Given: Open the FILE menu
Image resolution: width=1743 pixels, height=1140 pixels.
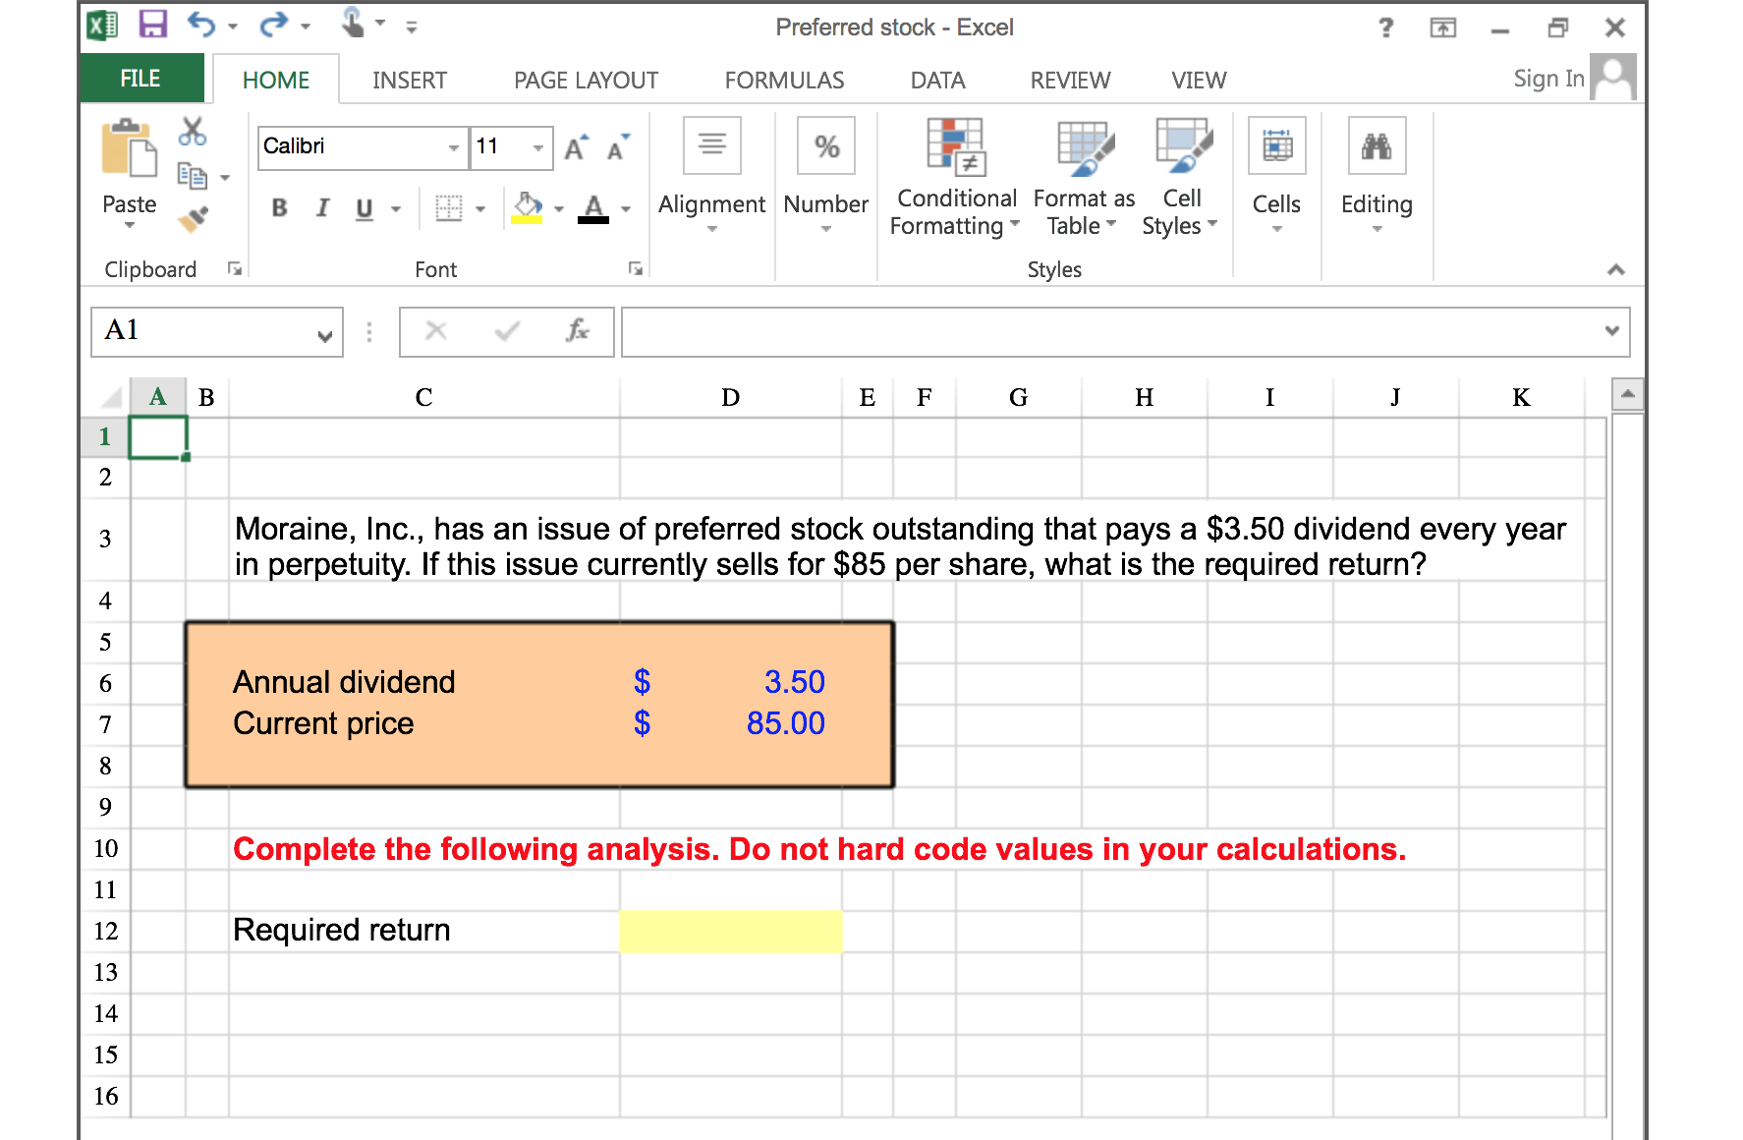Looking at the screenshot, I should pyautogui.click(x=141, y=79).
